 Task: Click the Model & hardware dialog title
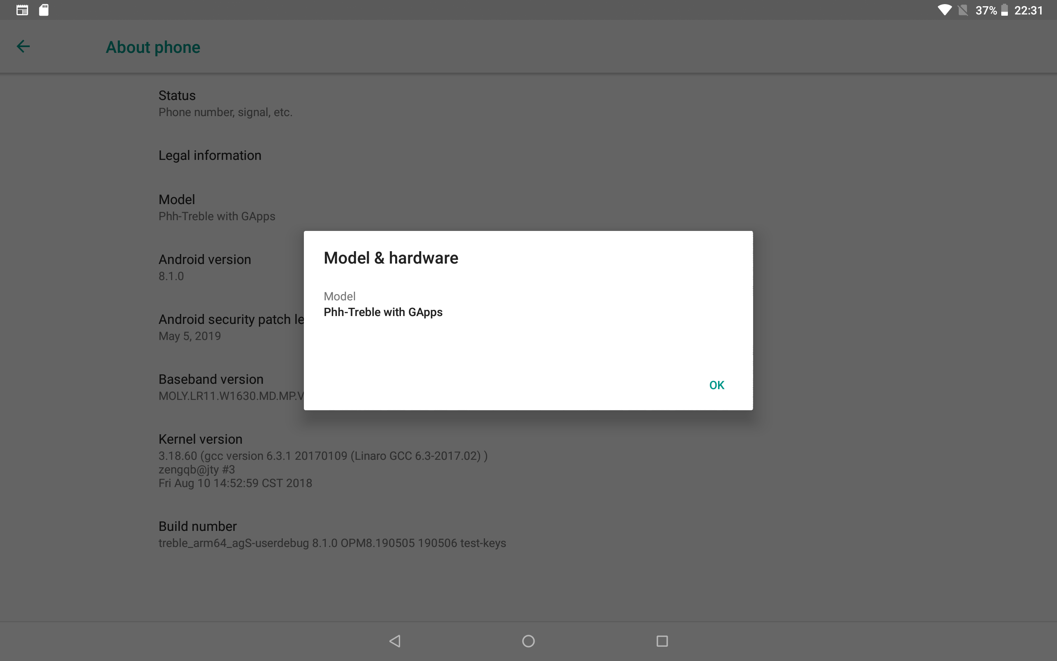[391, 258]
